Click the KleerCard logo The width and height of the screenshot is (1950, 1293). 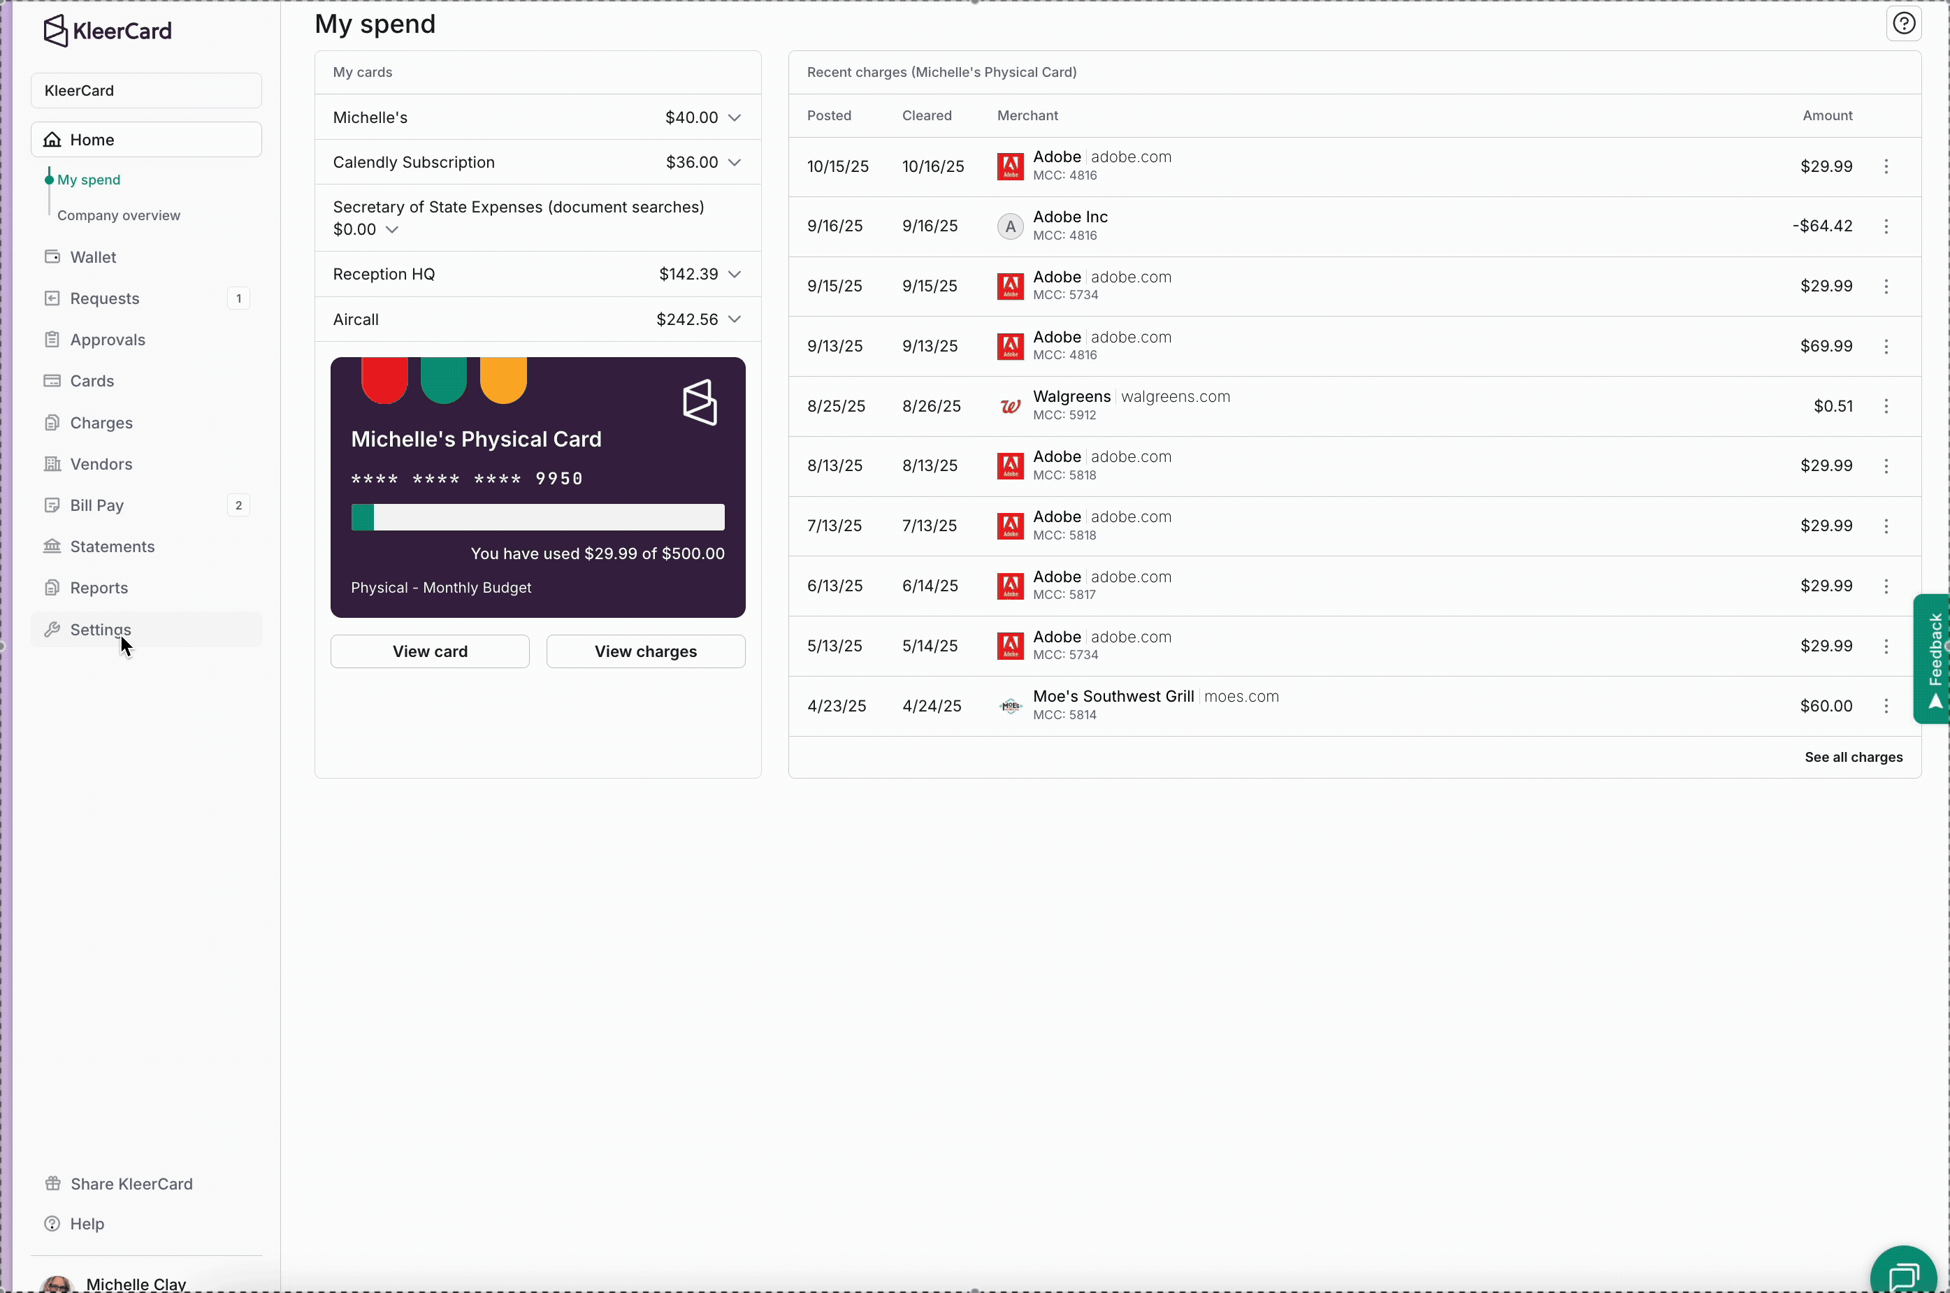click(108, 31)
